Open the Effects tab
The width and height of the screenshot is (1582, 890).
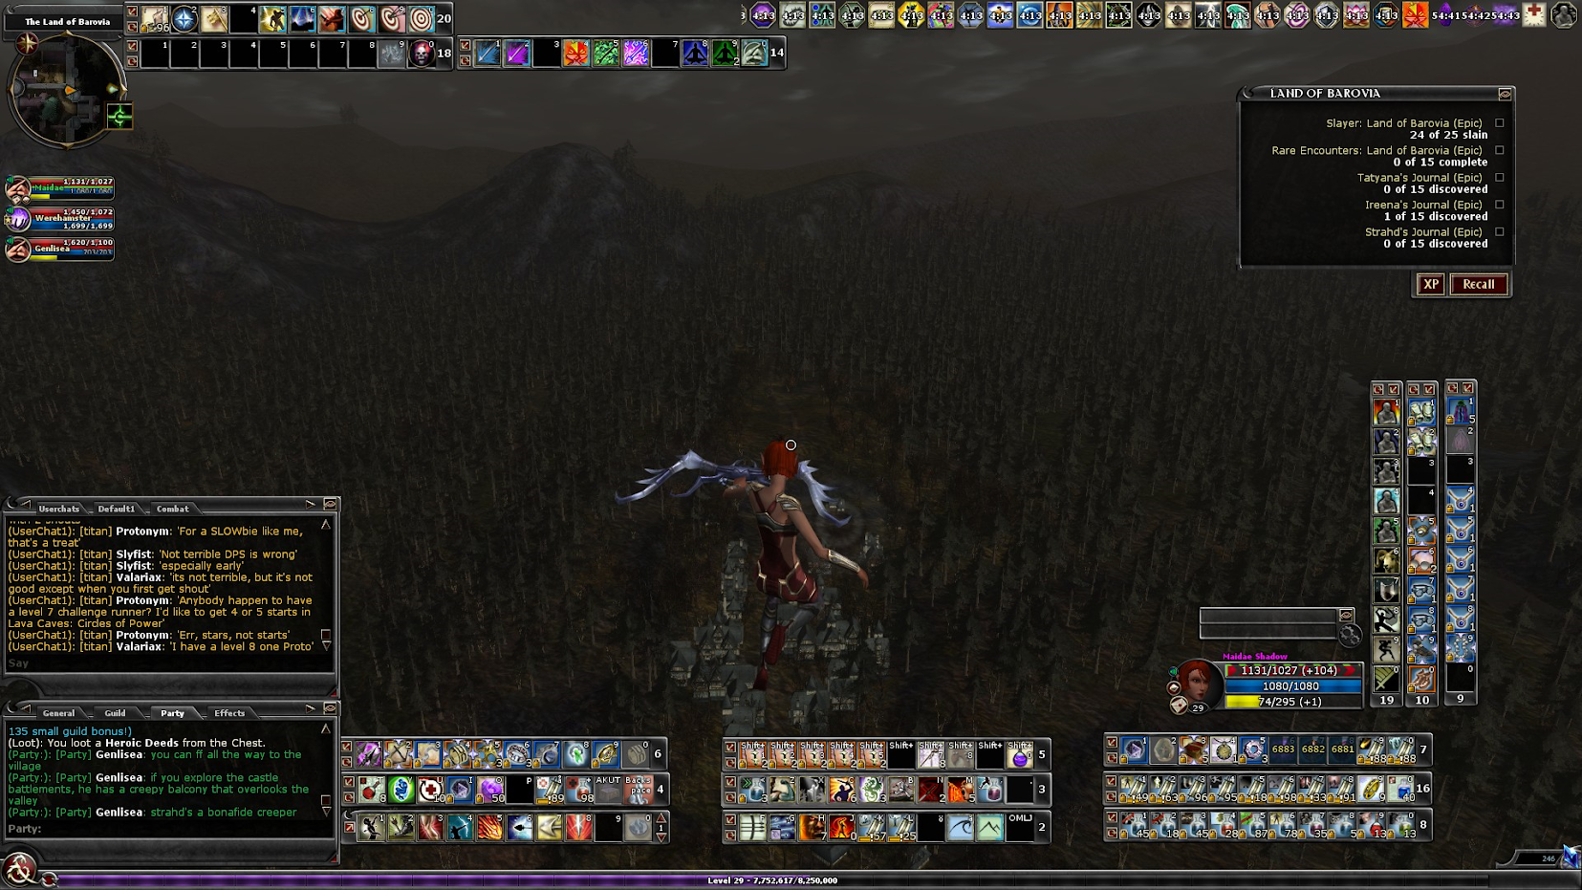229,713
